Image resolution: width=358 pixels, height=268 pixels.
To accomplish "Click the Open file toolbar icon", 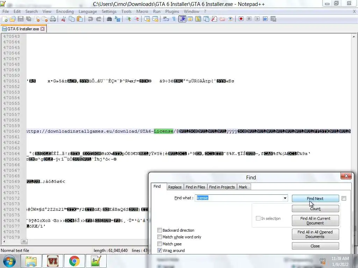I will pos(13,19).
